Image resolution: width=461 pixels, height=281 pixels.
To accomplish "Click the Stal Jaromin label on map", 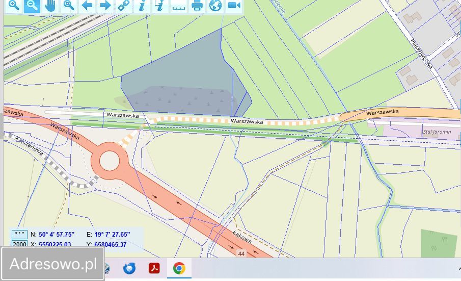I will 437,132.
